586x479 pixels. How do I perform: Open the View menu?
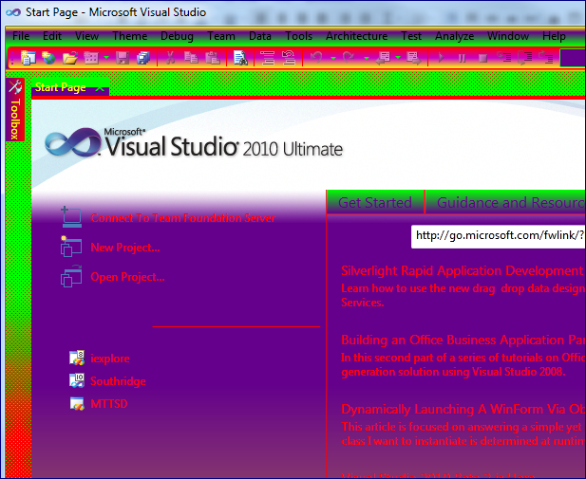pos(86,36)
